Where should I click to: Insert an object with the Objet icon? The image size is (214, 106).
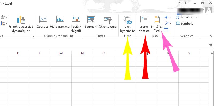point(166,29)
